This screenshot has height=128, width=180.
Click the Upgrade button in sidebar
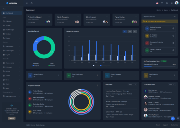pyautogui.click(x=12, y=118)
